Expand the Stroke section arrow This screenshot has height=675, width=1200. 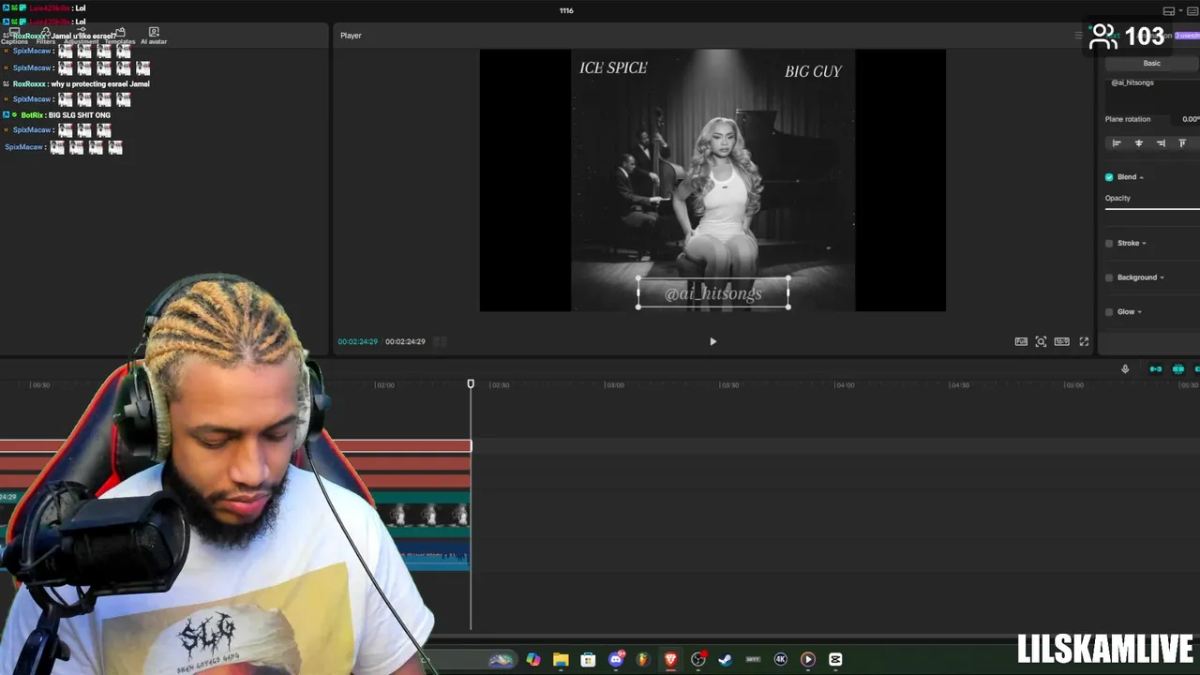1144,244
